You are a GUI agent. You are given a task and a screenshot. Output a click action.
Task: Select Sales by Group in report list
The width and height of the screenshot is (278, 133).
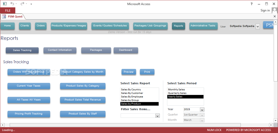tap(139, 100)
